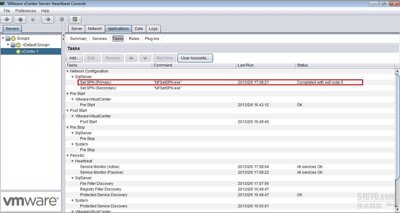Select vCenter-1 in the server tree
This screenshot has width=400, height=213.
31,52
